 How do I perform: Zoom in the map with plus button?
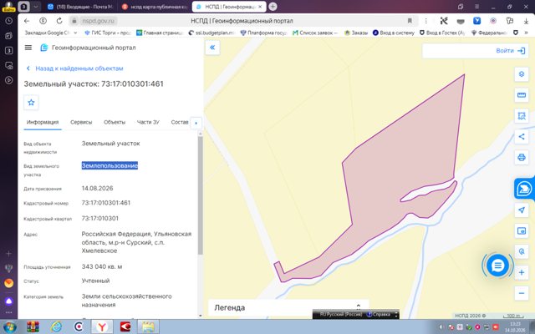(522, 272)
